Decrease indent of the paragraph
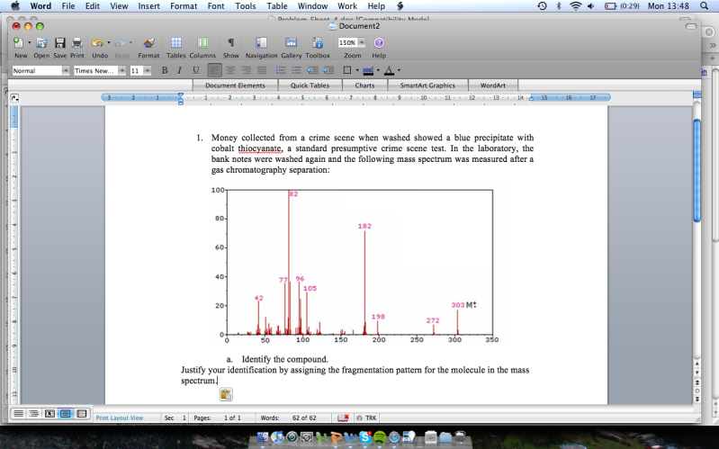This screenshot has width=719, height=449. click(x=313, y=70)
